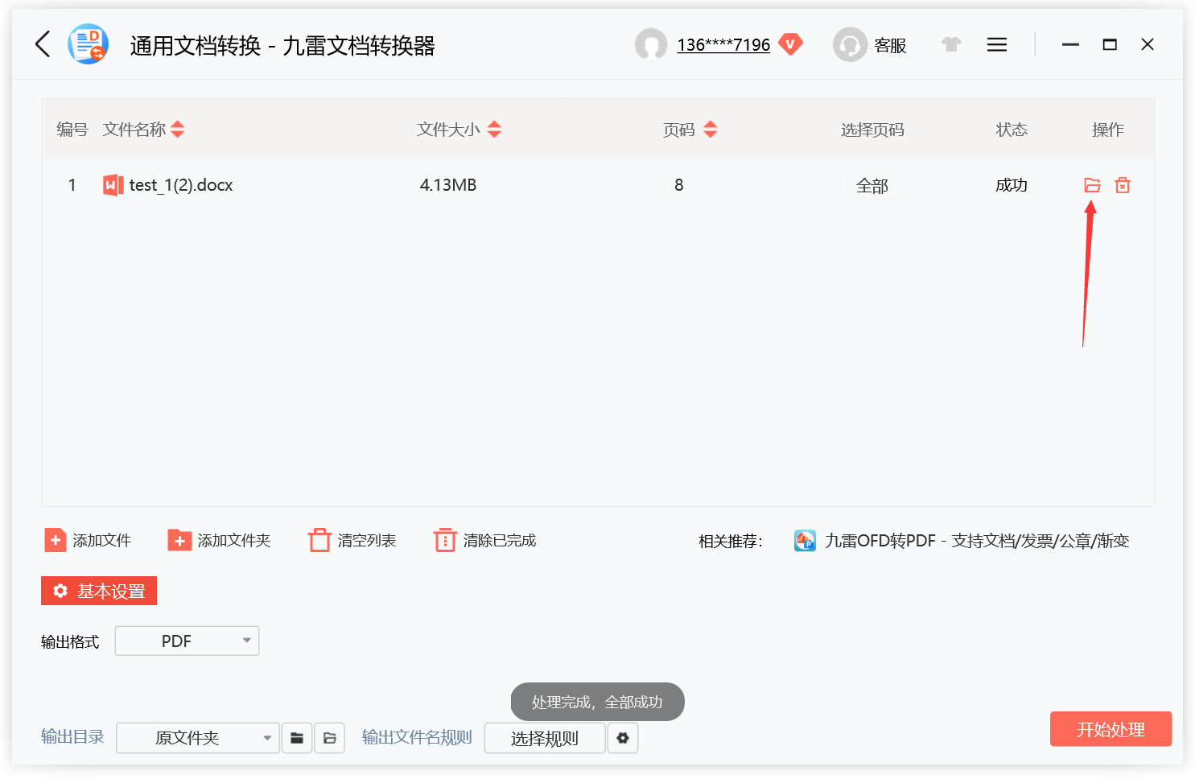Select the 基本设置 tab
1195x779 pixels.
click(x=99, y=591)
